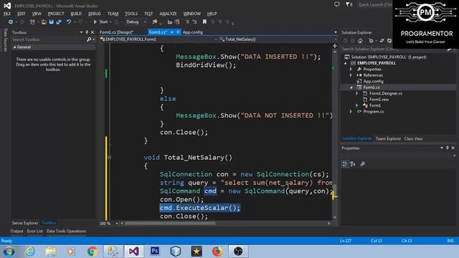Open the ANALYZE menu

point(168,14)
